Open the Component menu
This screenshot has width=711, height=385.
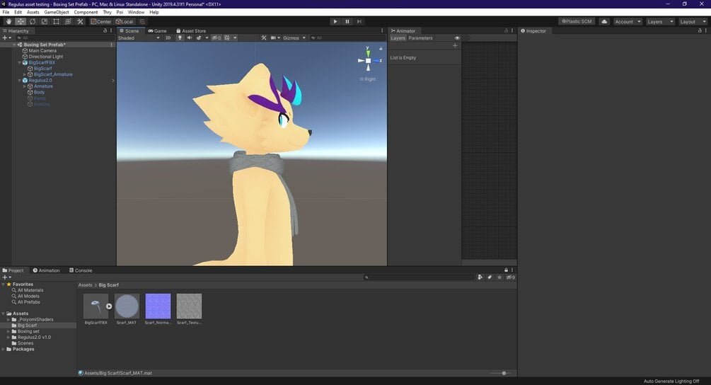point(86,12)
